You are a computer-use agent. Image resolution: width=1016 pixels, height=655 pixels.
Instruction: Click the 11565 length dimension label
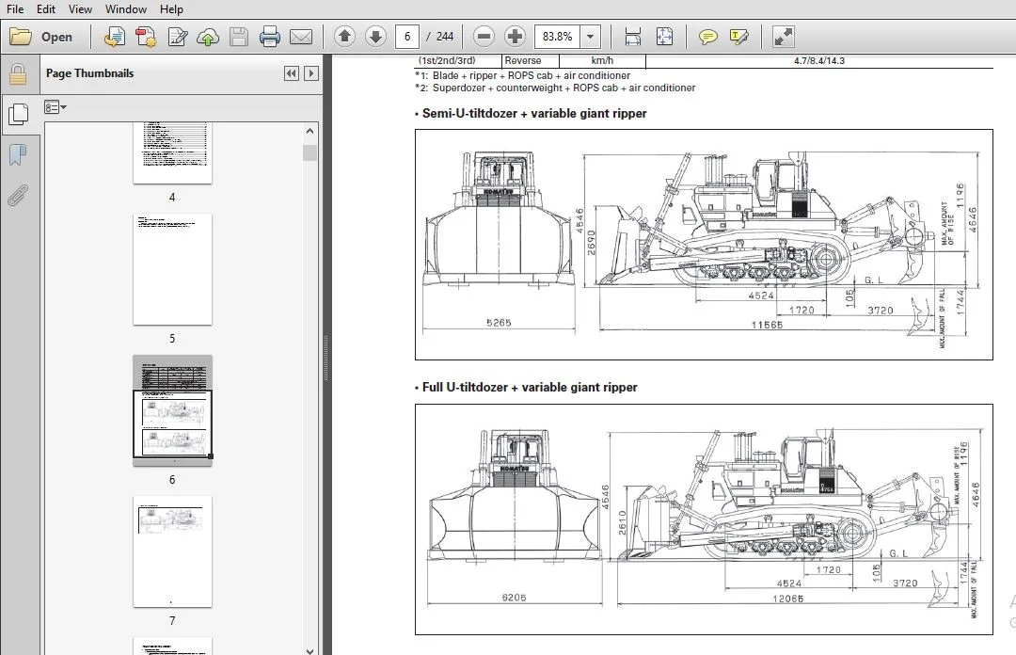[767, 325]
